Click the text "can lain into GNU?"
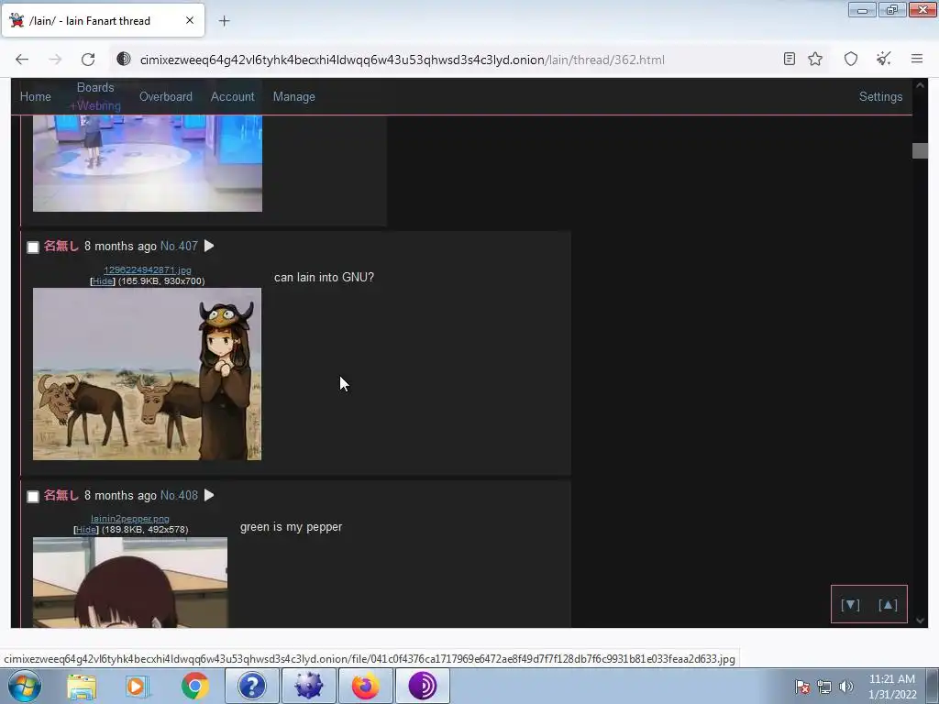Image resolution: width=939 pixels, height=704 pixels. [324, 277]
